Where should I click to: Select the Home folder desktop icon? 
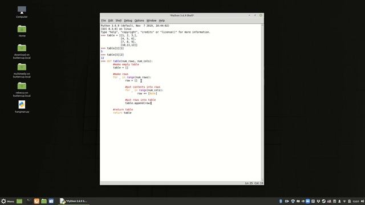[x=22, y=31]
